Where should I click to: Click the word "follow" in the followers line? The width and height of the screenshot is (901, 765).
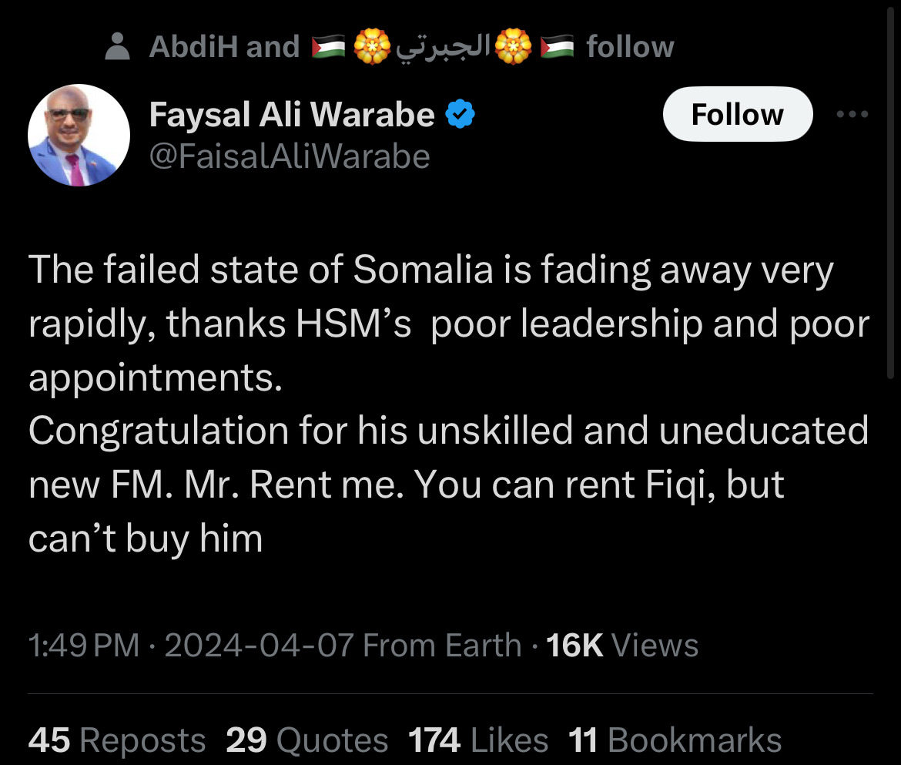(629, 47)
